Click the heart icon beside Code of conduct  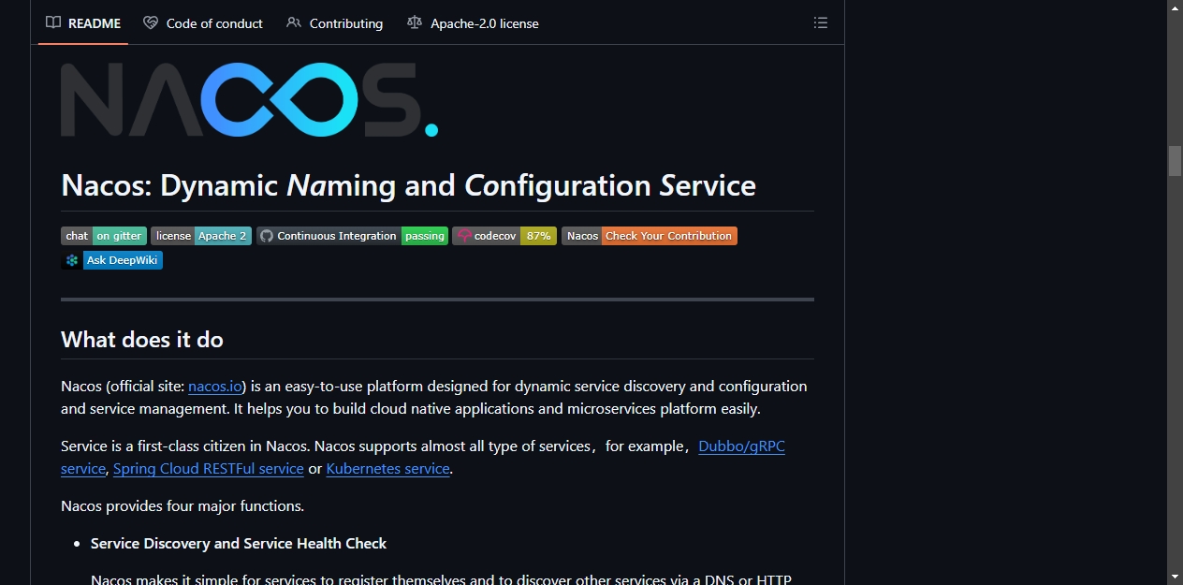(x=151, y=23)
